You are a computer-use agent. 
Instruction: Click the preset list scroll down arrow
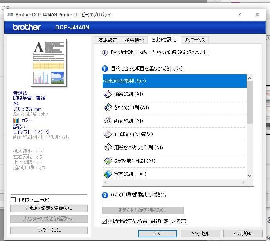click(250, 176)
